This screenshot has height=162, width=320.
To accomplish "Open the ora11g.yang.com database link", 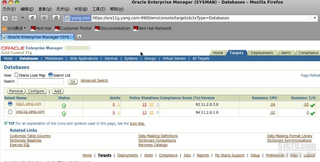I will 30,112.
